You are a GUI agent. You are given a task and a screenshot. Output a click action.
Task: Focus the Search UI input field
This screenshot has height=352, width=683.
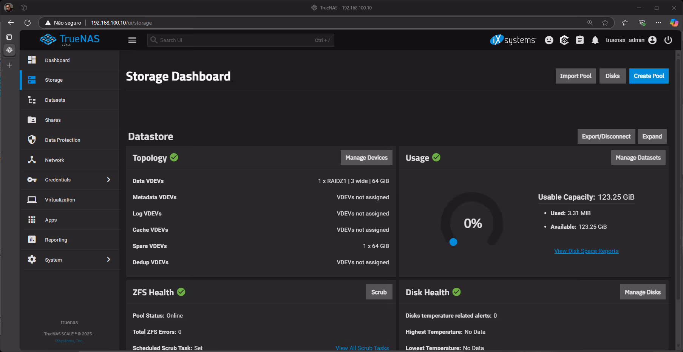click(234, 40)
